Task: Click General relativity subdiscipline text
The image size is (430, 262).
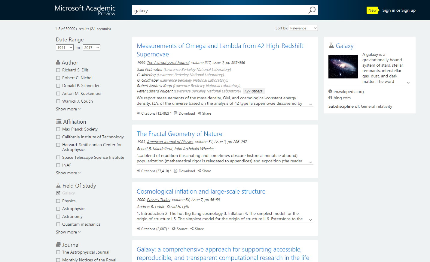Action: point(377,106)
